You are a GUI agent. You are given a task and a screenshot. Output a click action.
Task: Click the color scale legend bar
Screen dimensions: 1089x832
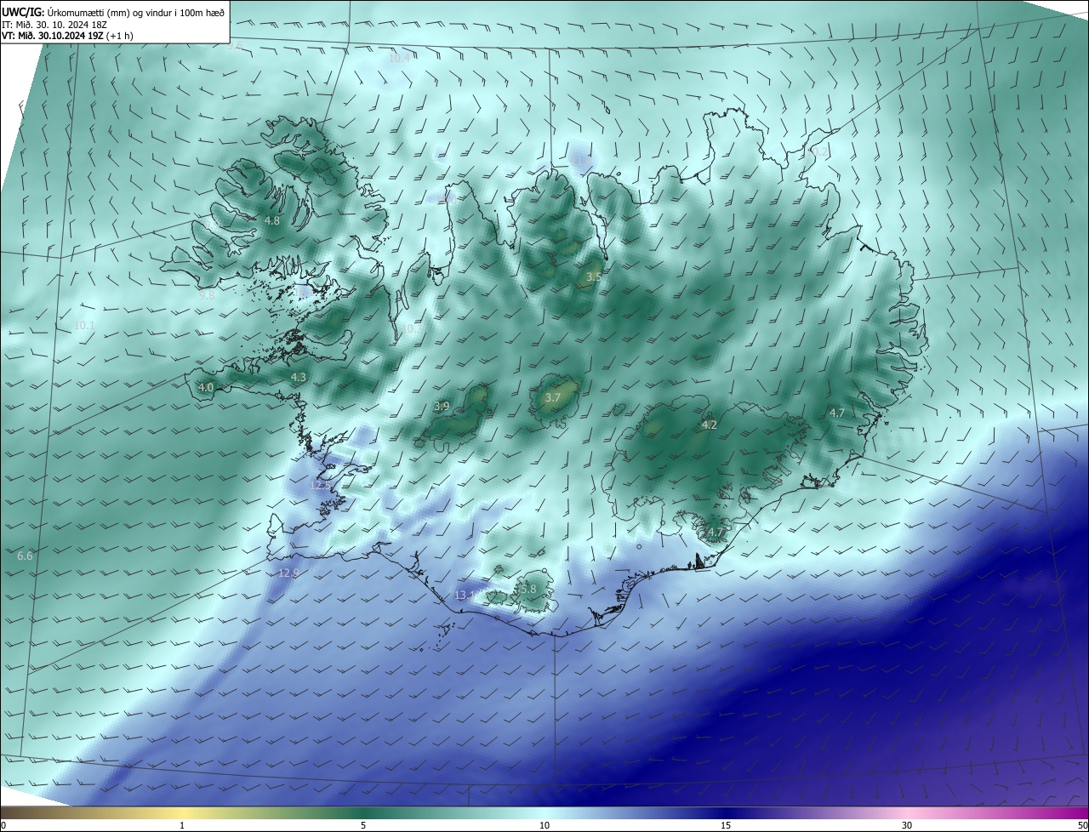(x=544, y=812)
